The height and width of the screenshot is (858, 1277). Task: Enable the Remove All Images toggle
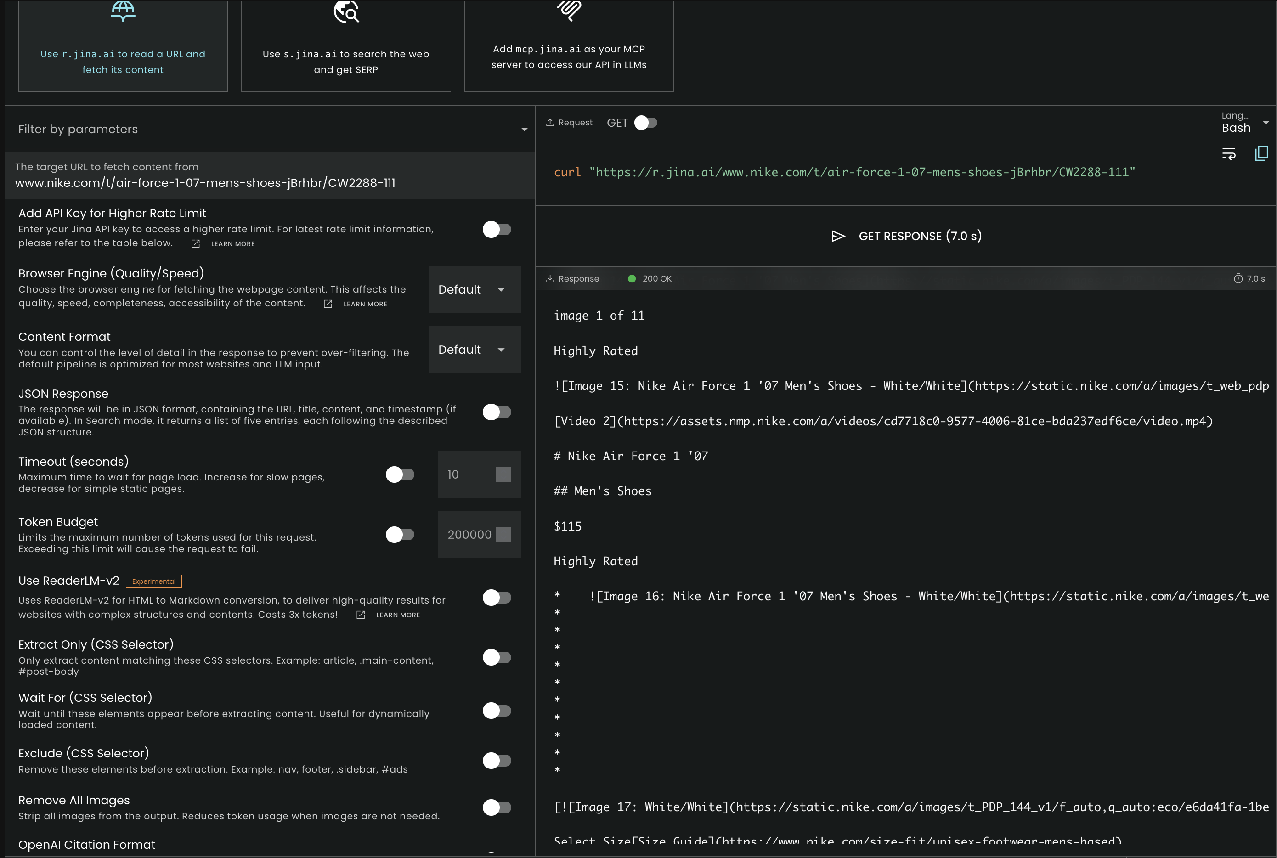pyautogui.click(x=497, y=807)
